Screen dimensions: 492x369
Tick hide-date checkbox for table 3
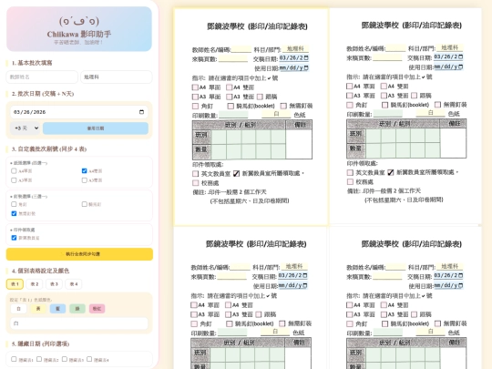65,359
